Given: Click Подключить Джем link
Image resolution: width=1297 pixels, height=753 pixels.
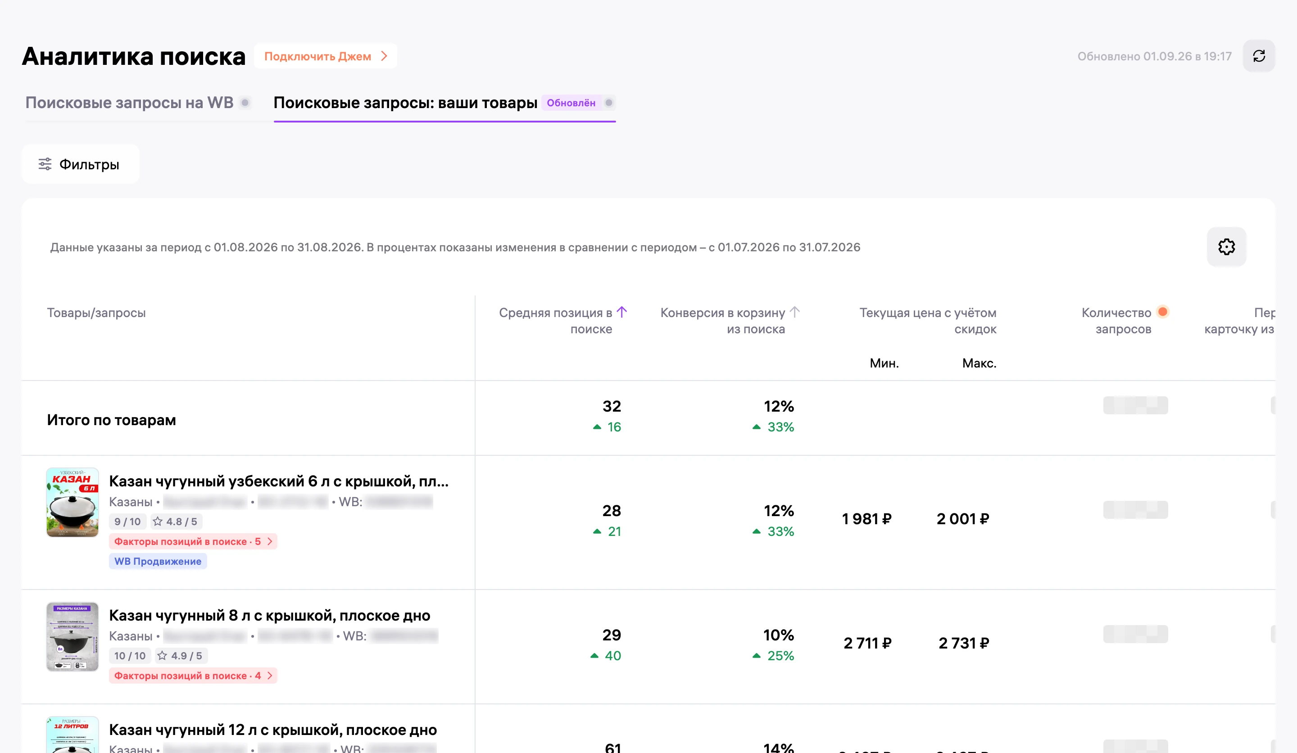Looking at the screenshot, I should [325, 56].
